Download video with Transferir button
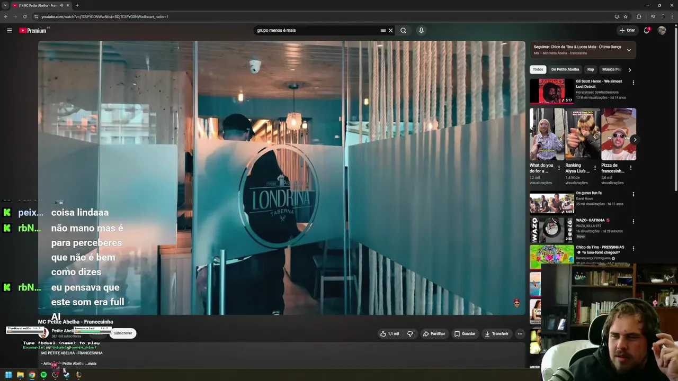The height and width of the screenshot is (381, 678). tap(496, 334)
